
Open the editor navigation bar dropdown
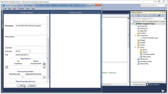point(128,16)
